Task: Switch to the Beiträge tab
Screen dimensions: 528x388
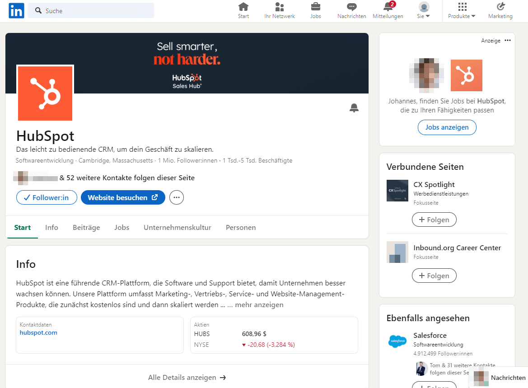Action: (x=86, y=228)
